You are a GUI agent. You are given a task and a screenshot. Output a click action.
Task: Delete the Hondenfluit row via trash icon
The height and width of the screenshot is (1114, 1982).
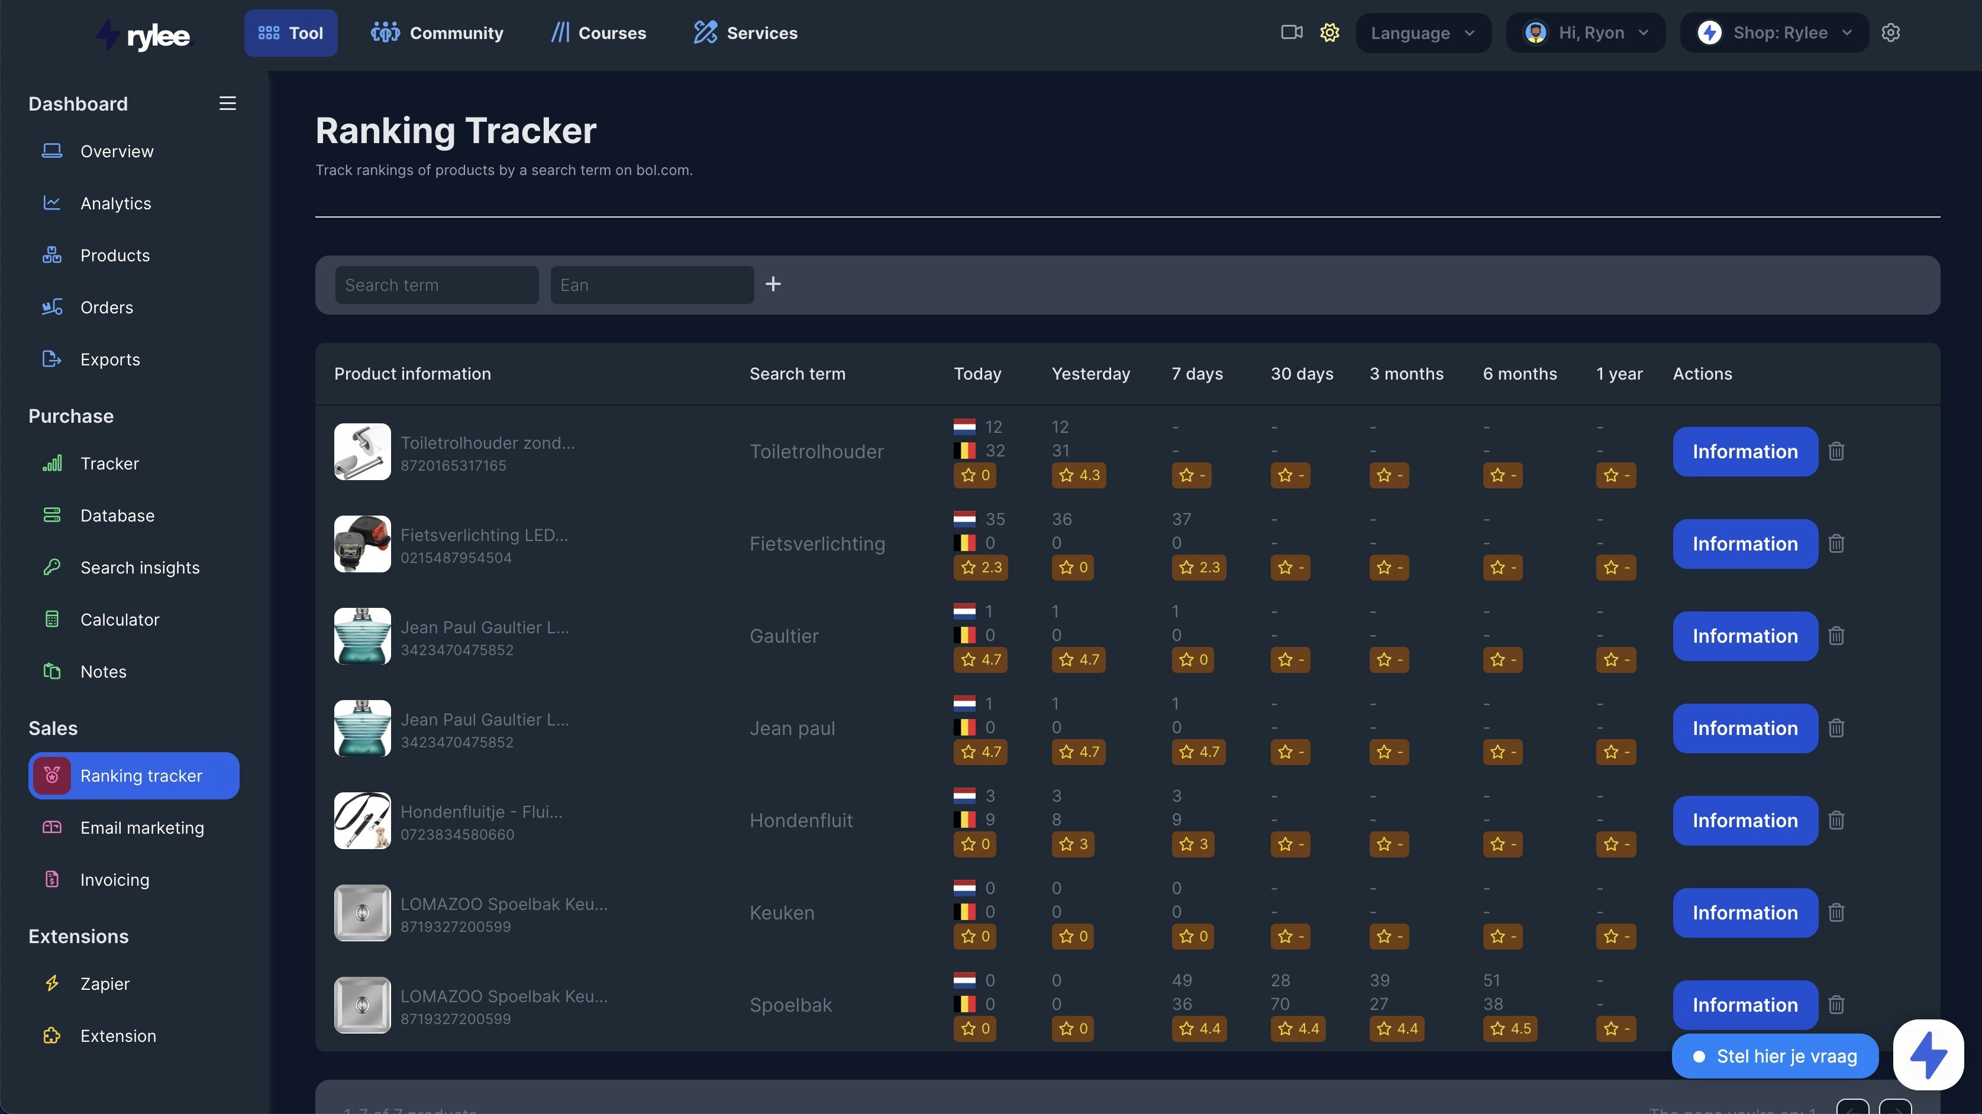[1836, 820]
